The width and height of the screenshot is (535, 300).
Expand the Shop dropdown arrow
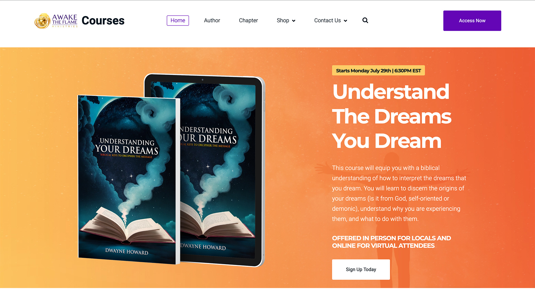[293, 21]
